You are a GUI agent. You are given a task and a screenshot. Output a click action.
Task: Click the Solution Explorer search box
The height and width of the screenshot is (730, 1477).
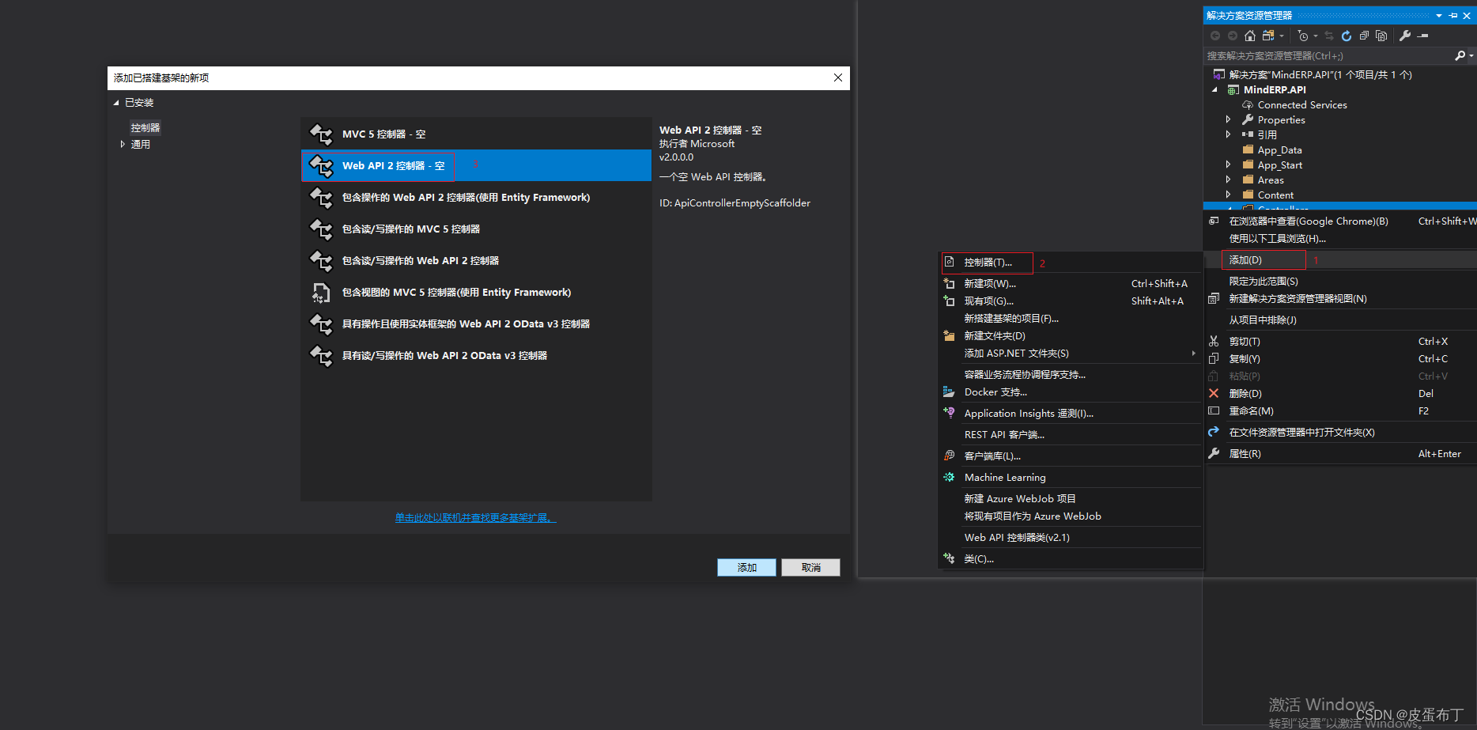(1328, 55)
